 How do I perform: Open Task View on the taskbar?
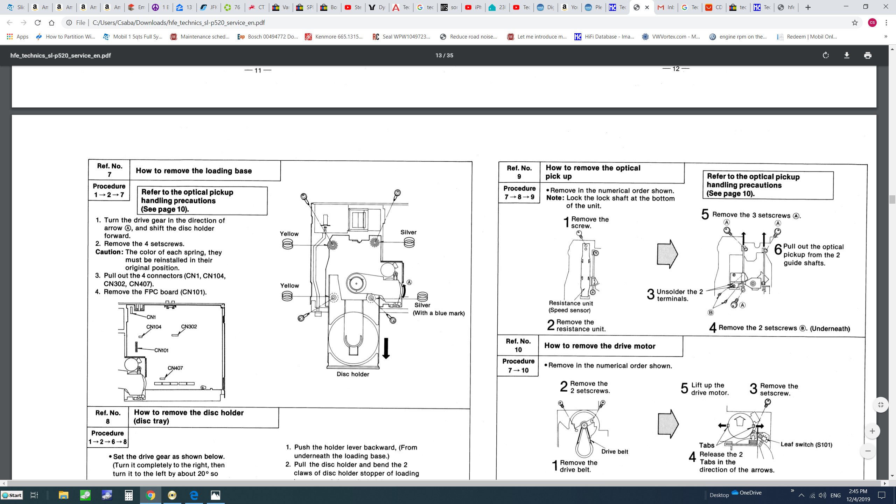[x=34, y=495]
